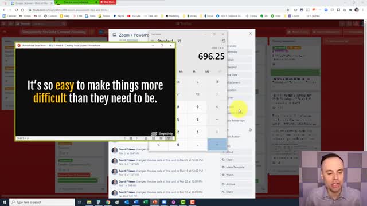The image size is (367, 206).
Task: Click activity entry about Mar 22 due date
Action: [x=161, y=160]
